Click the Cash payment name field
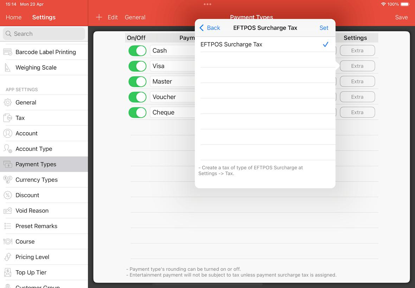This screenshot has height=288, width=415. (x=173, y=51)
